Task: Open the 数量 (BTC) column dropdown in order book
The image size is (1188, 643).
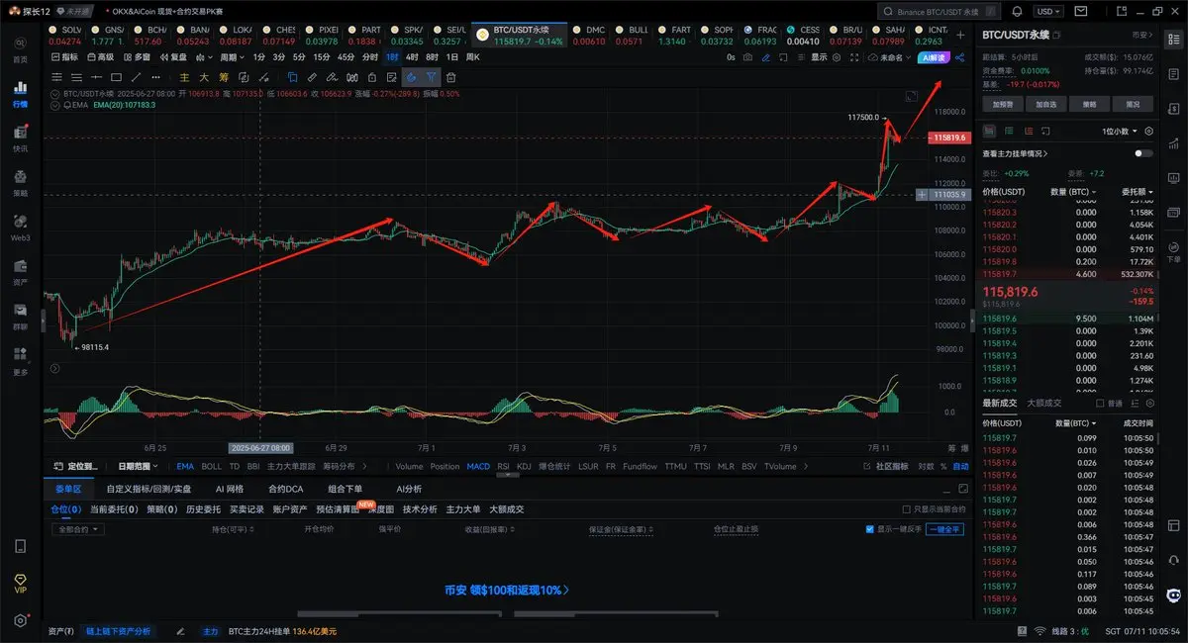Action: (1073, 191)
